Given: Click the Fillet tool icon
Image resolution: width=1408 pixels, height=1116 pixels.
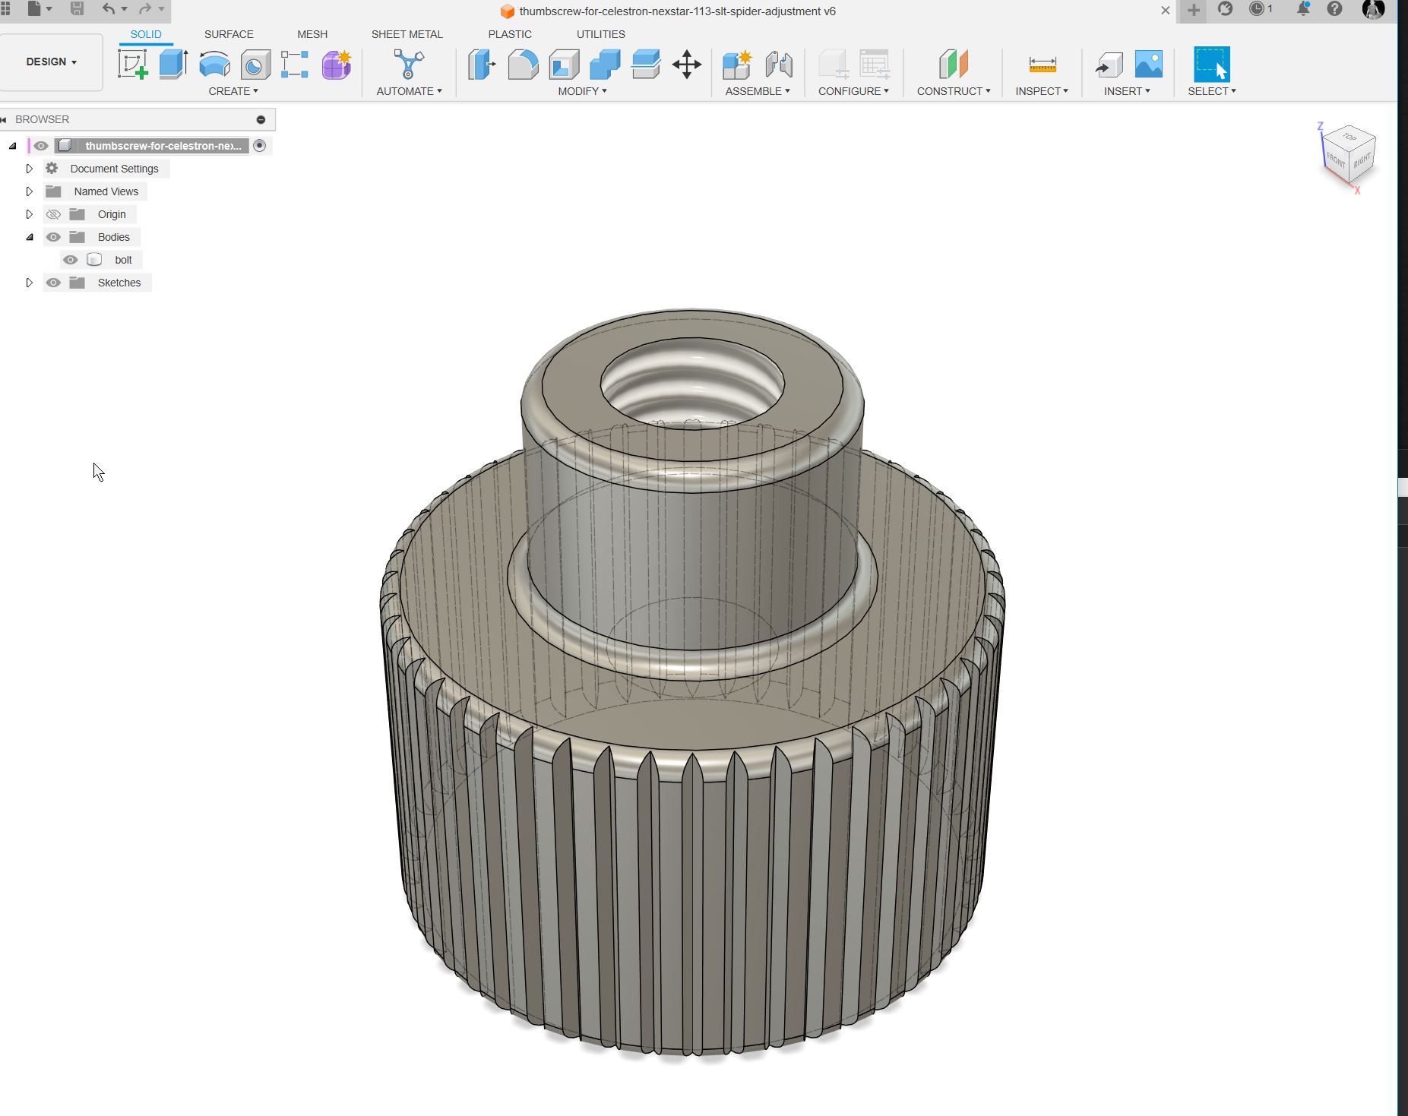Looking at the screenshot, I should tap(523, 65).
